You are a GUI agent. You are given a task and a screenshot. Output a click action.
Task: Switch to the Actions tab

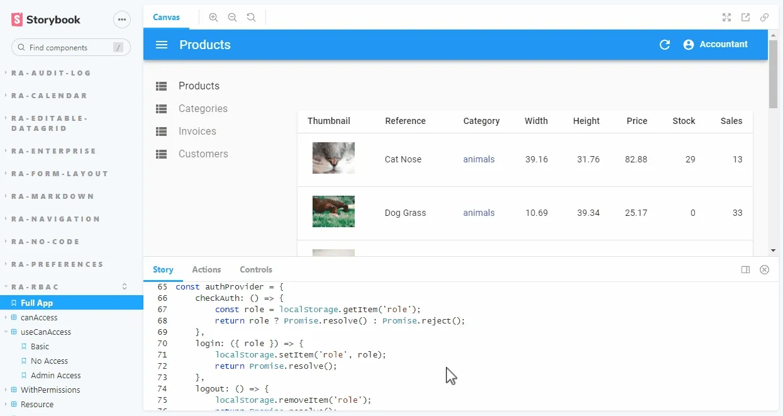coord(206,269)
